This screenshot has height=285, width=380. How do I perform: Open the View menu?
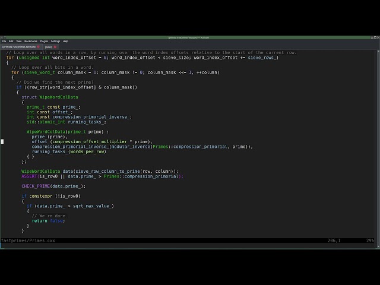[x=18, y=41]
